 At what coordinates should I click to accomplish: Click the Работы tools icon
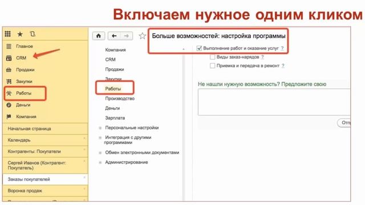[9, 93]
